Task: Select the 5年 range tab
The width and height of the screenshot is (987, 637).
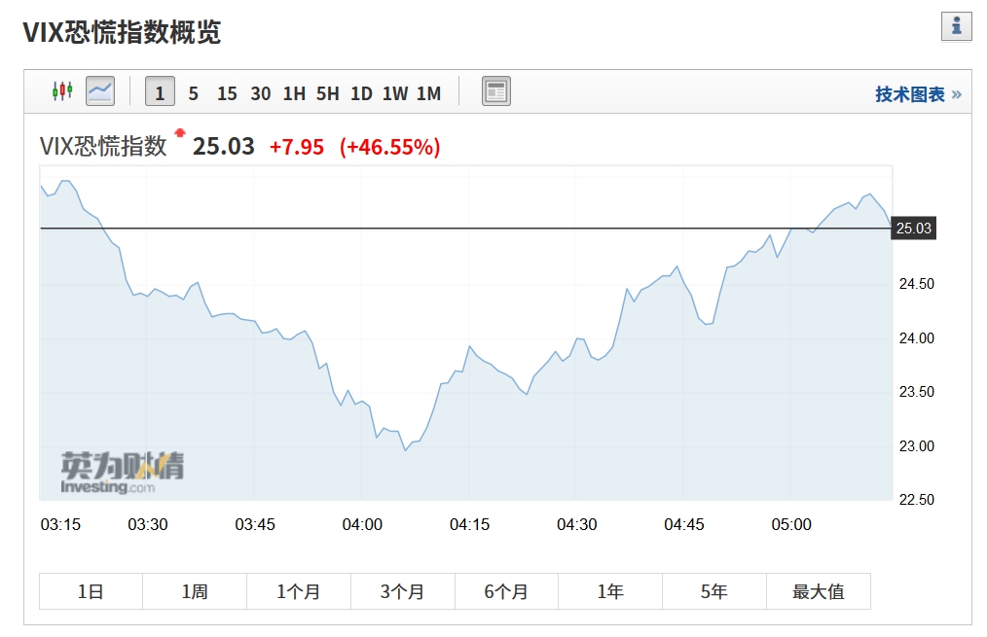Action: tap(713, 590)
